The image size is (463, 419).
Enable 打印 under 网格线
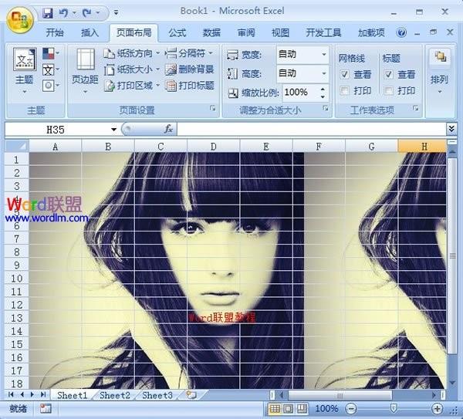coord(344,90)
